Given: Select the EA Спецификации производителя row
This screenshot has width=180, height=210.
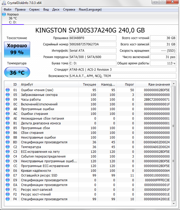Looking at the screenshot, I should click(x=88, y=185).
